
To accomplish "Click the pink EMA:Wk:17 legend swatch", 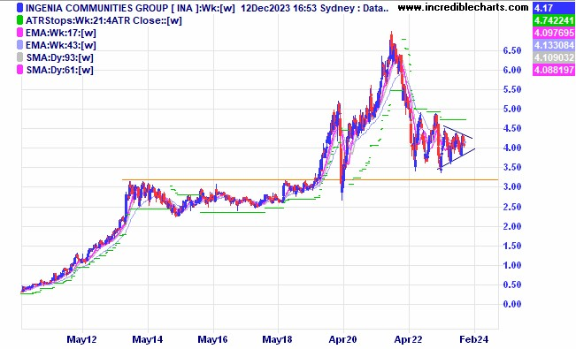I will [x=20, y=33].
